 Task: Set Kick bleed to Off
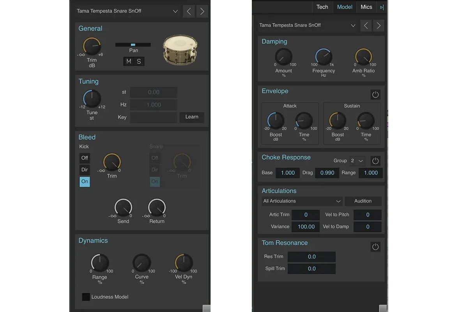click(x=85, y=158)
